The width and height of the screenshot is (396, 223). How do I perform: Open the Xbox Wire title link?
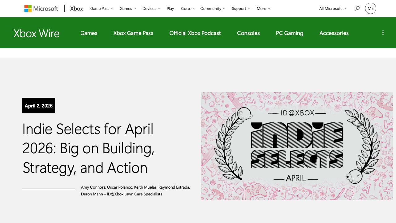(x=37, y=33)
